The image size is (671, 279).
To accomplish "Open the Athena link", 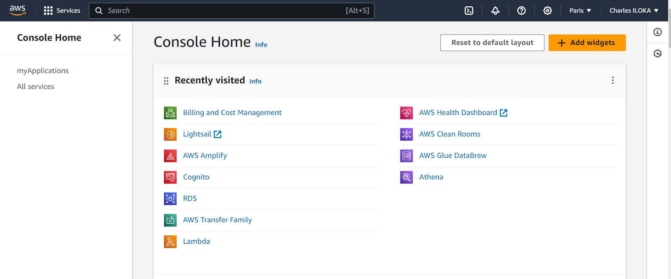I will click(x=431, y=177).
